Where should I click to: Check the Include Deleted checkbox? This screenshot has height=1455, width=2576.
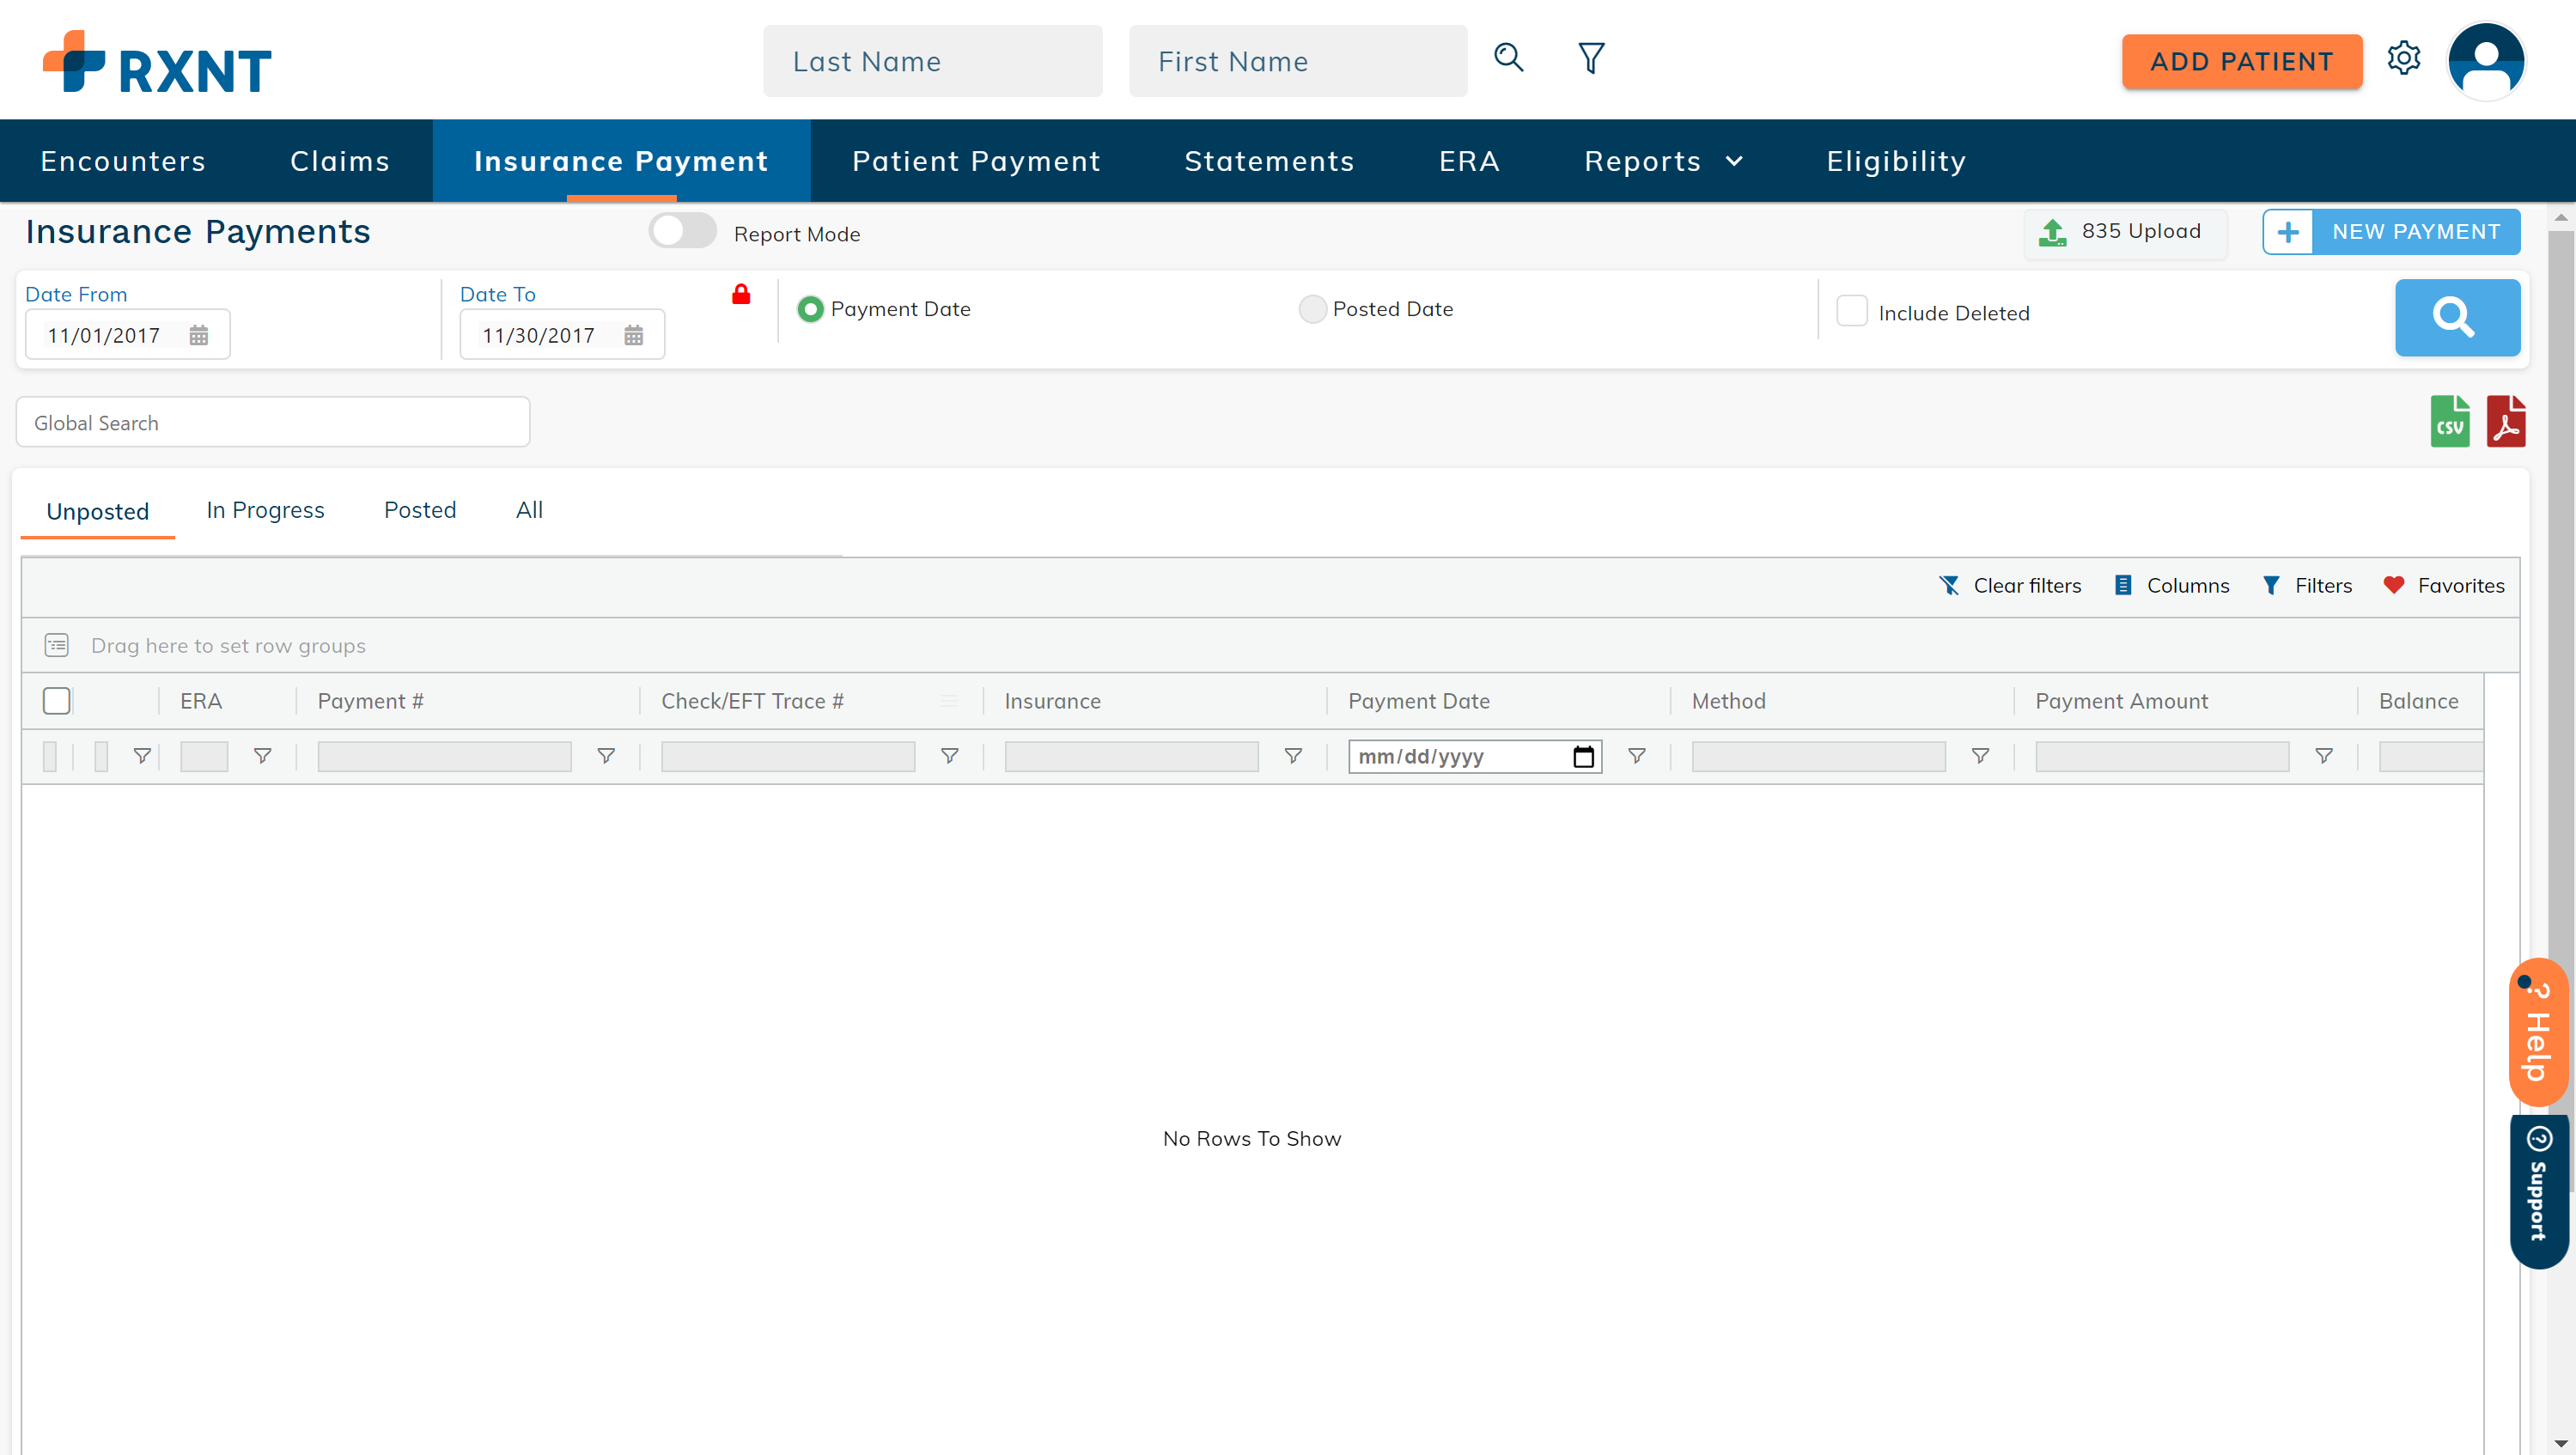(1852, 311)
